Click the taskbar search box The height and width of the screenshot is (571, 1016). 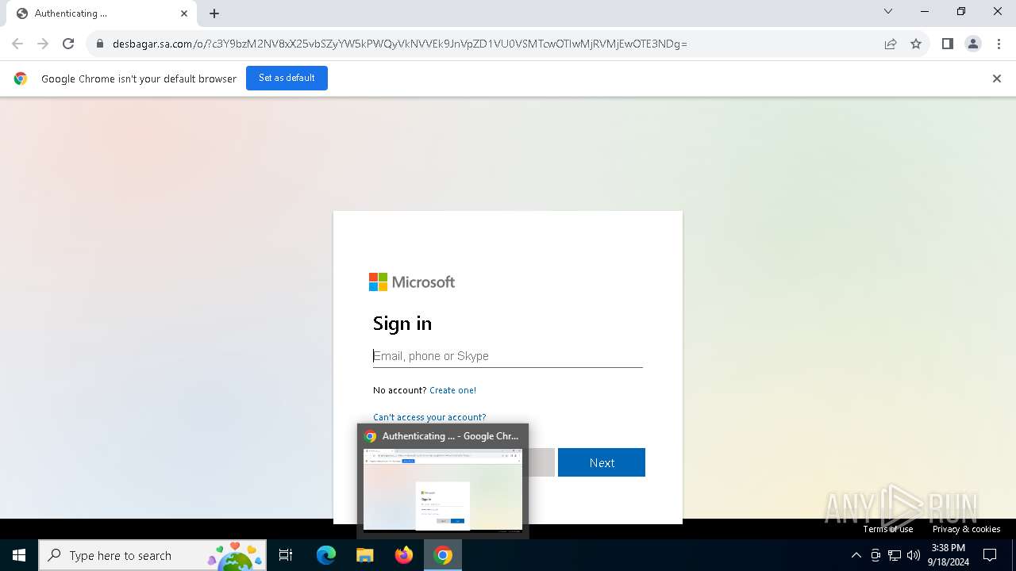click(152, 555)
